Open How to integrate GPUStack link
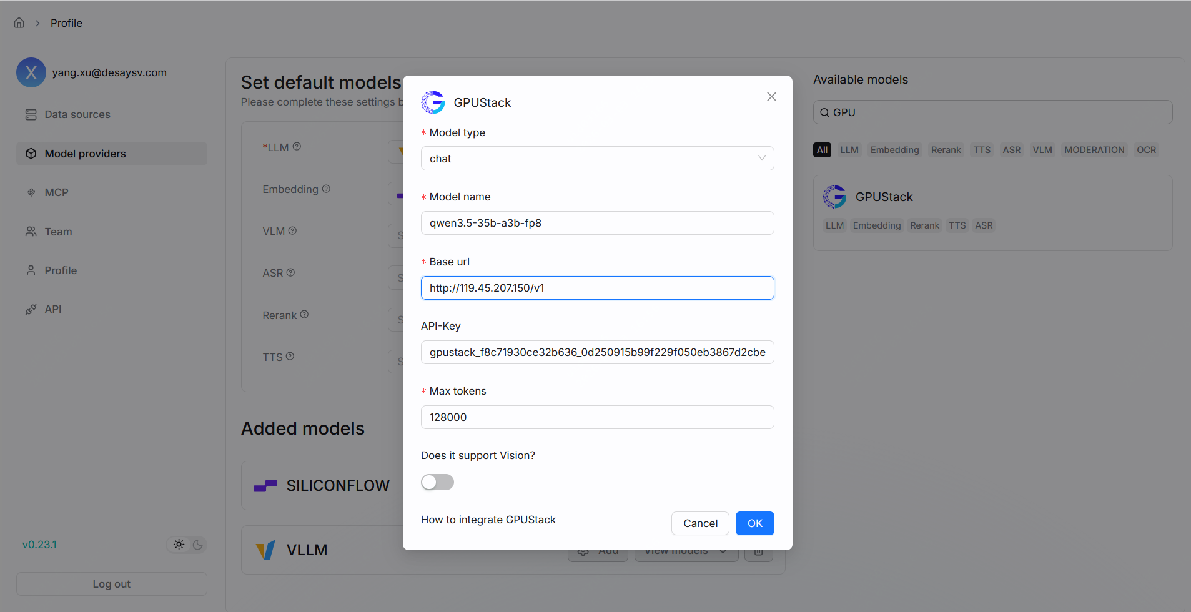Screen dimensions: 1191x612 coord(488,520)
